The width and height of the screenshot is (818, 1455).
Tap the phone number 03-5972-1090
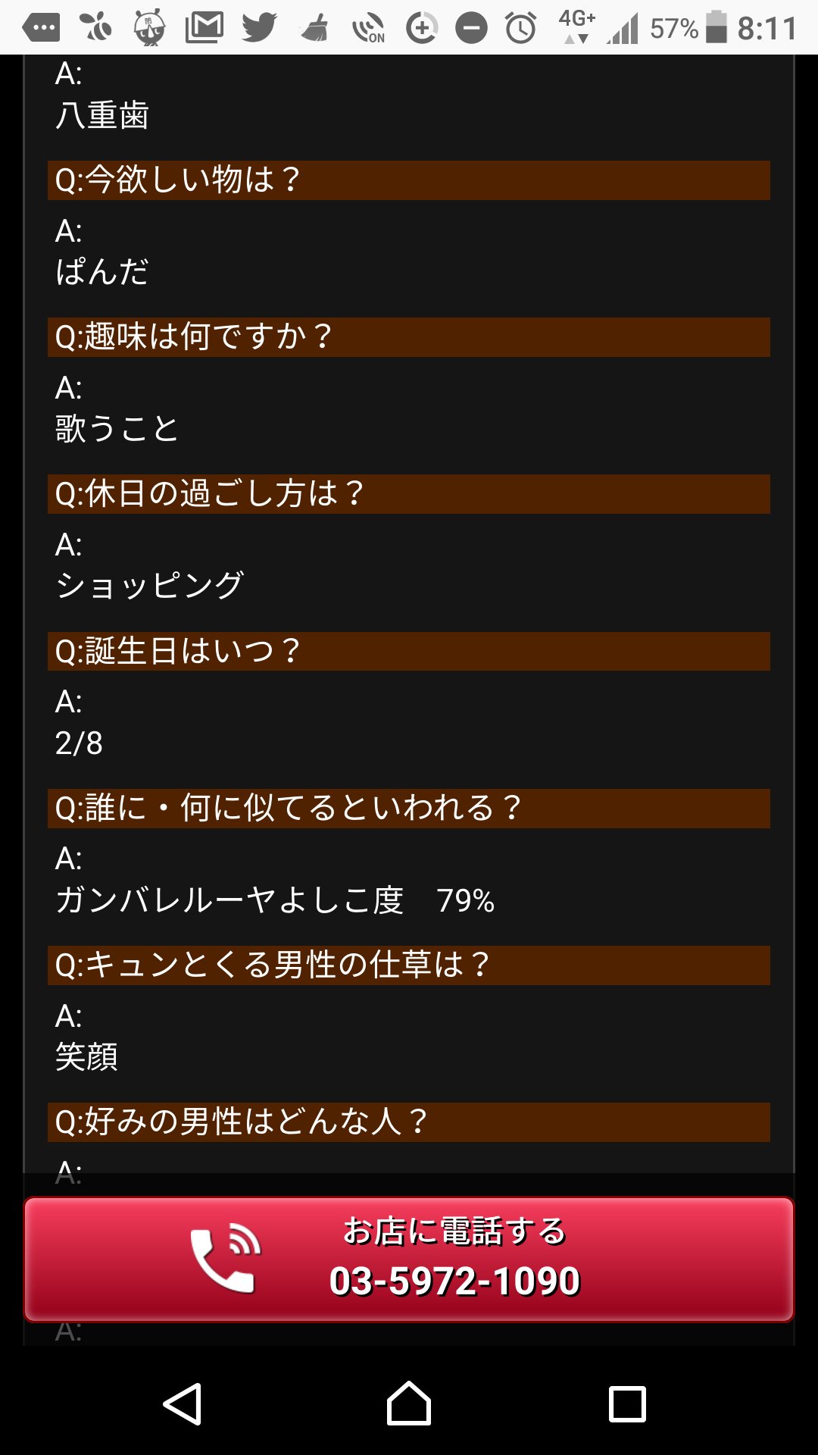coord(454,1281)
